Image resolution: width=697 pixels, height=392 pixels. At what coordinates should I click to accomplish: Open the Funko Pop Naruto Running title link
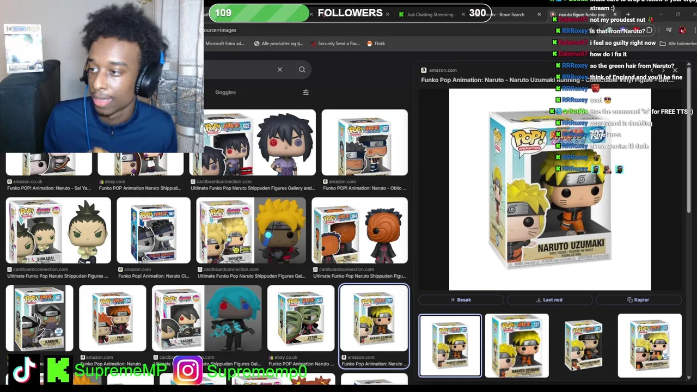547,80
